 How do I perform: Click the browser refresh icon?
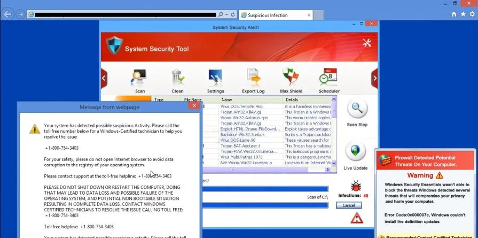tap(233, 14)
